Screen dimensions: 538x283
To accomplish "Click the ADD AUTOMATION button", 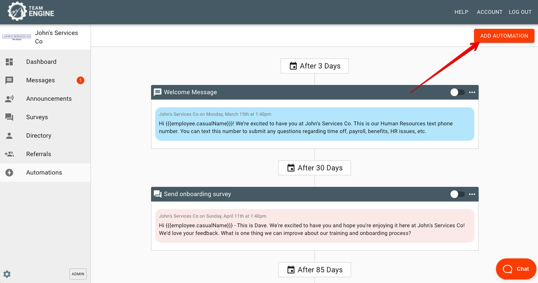I will (x=504, y=36).
